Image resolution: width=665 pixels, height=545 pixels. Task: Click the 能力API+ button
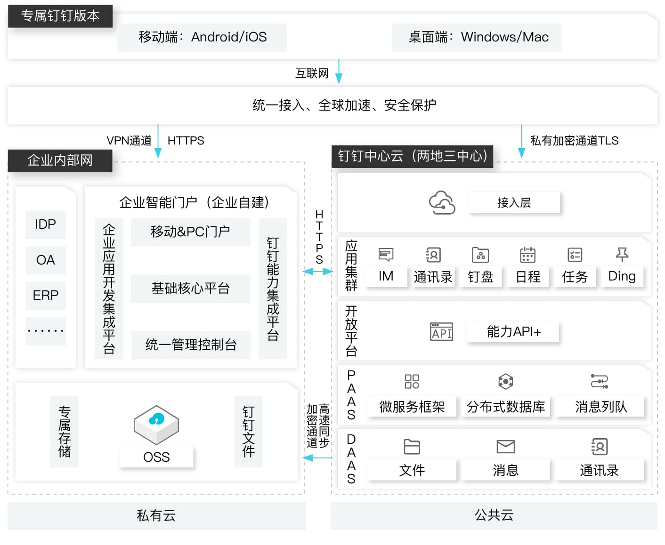[512, 331]
